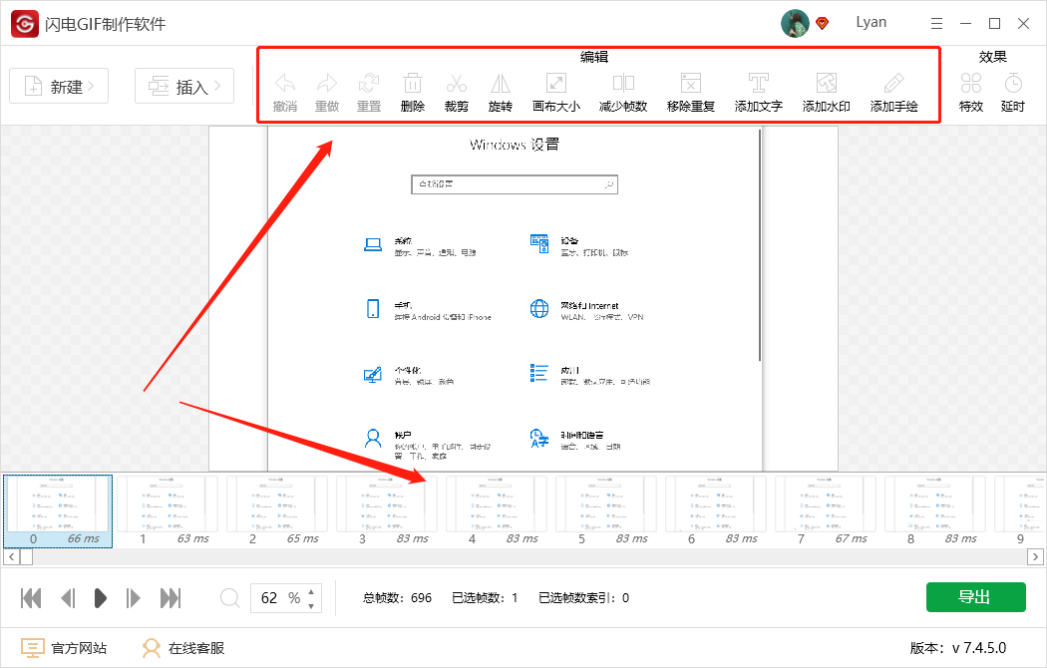Click the 效果 group heading

pos(992,58)
